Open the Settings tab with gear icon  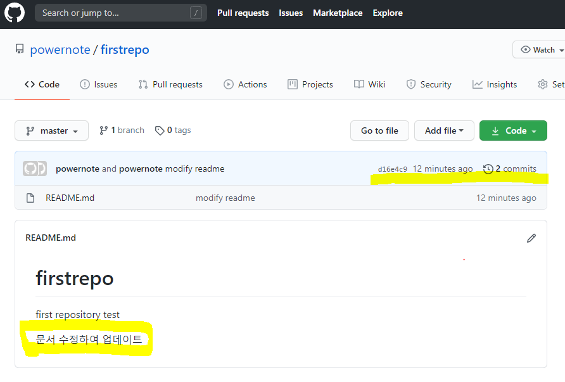(x=551, y=84)
